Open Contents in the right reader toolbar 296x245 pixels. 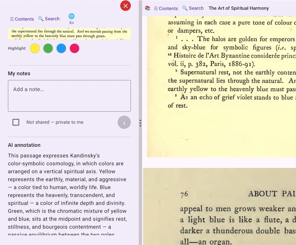166,9
